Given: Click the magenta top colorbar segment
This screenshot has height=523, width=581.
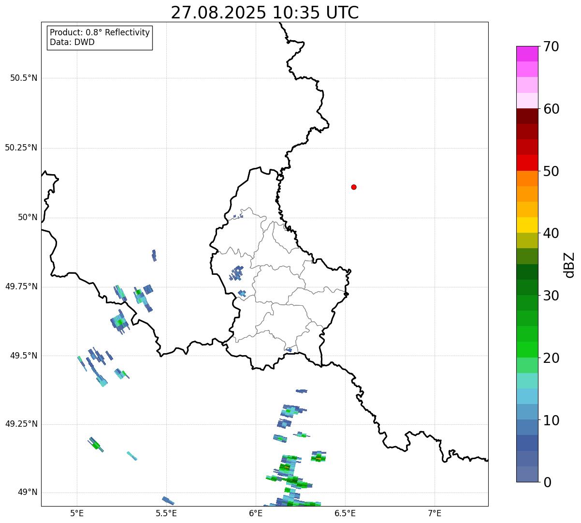Looking at the screenshot, I should (527, 54).
